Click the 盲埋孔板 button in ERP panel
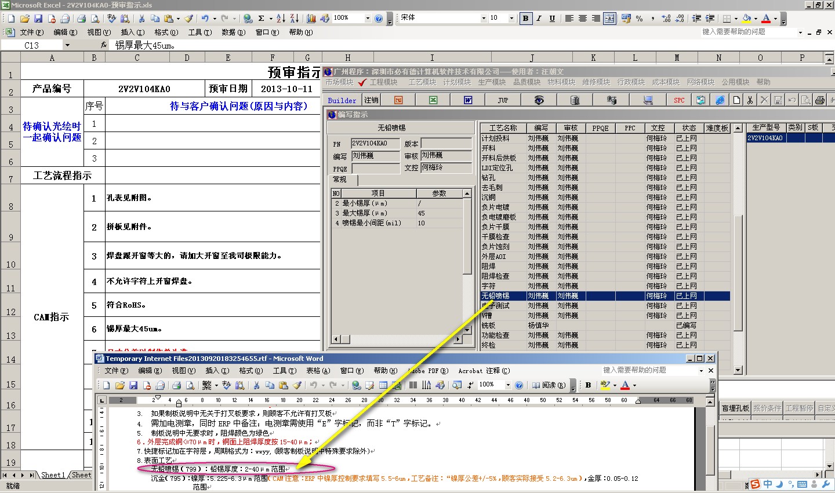 (x=735, y=408)
